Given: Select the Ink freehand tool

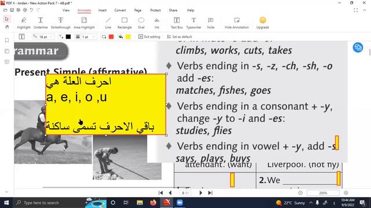Looking at the screenshot, I should point(157,23).
